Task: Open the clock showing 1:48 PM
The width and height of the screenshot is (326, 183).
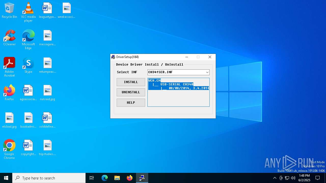Action: pyautogui.click(x=304, y=178)
